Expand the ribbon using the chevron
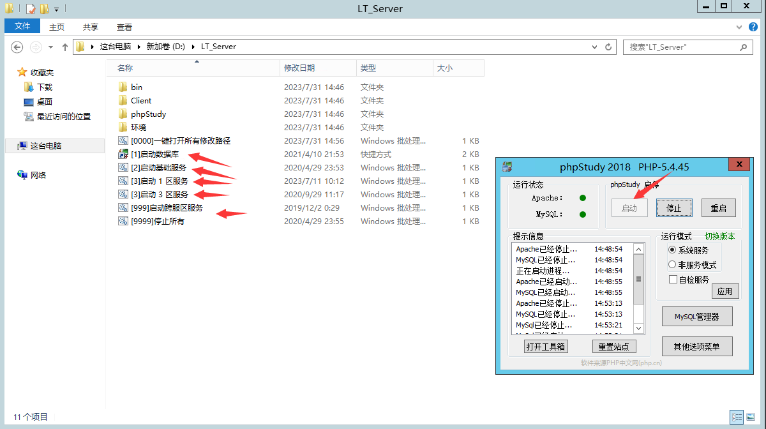The image size is (766, 429). tap(739, 27)
